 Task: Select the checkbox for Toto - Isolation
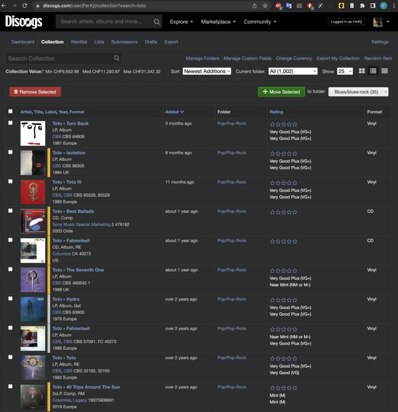click(10, 152)
